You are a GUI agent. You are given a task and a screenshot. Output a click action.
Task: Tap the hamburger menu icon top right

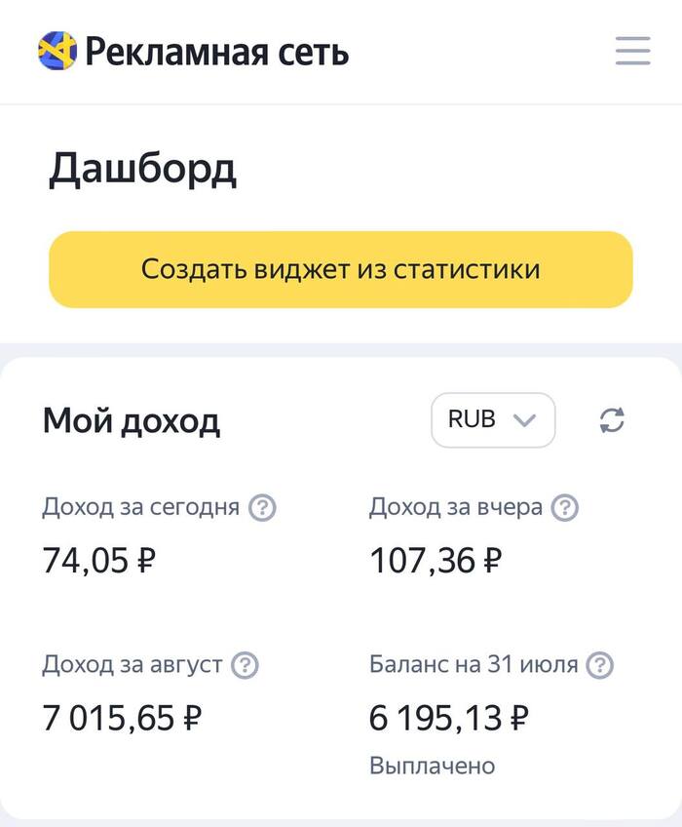point(634,53)
